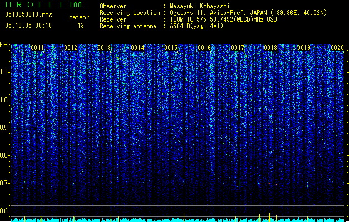Click the Receiving antenna field label
Screen dimensions: 350x222
128,26
